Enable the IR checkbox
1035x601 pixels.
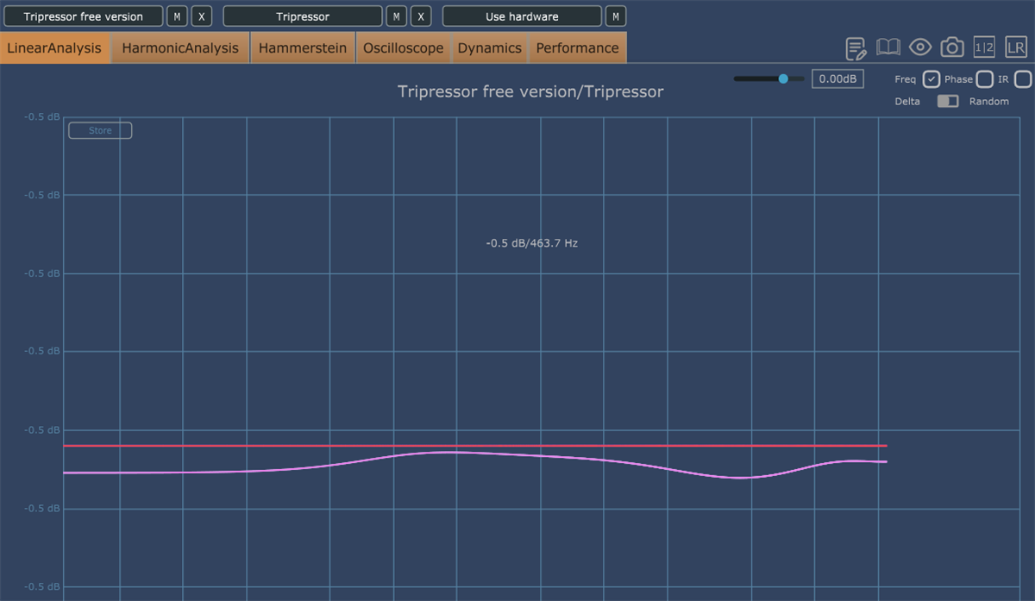[1023, 79]
